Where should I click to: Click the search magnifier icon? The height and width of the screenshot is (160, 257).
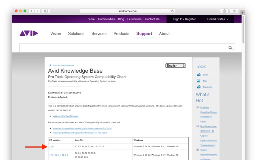tap(230, 48)
